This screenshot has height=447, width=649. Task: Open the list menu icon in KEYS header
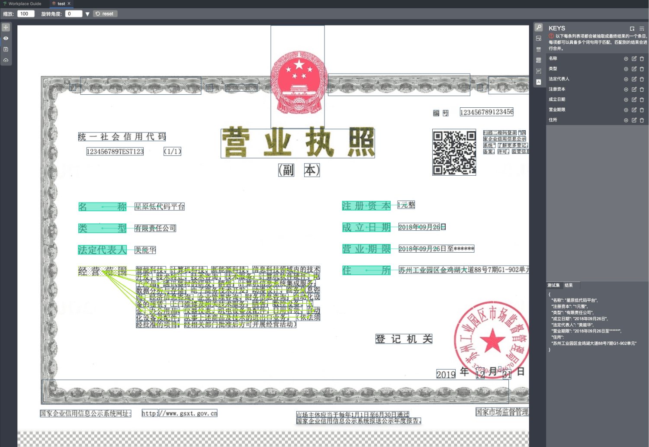(x=642, y=29)
